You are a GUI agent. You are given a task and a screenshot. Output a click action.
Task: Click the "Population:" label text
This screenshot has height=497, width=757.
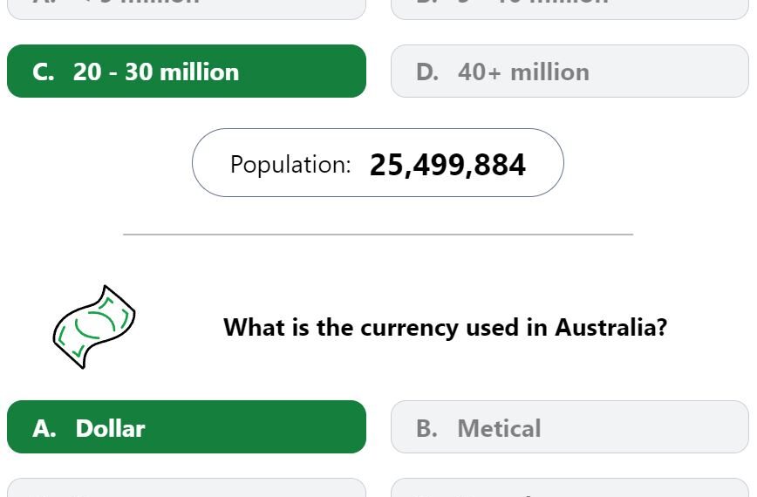pos(290,165)
